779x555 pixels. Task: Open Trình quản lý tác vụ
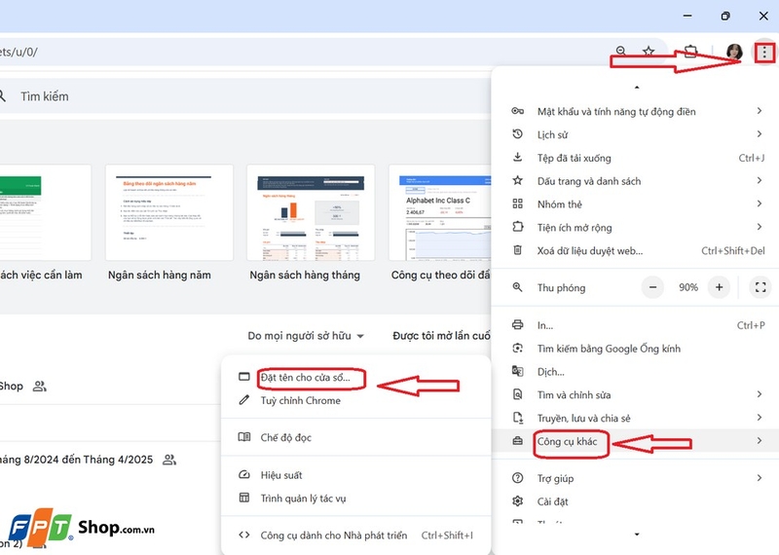click(x=355, y=498)
